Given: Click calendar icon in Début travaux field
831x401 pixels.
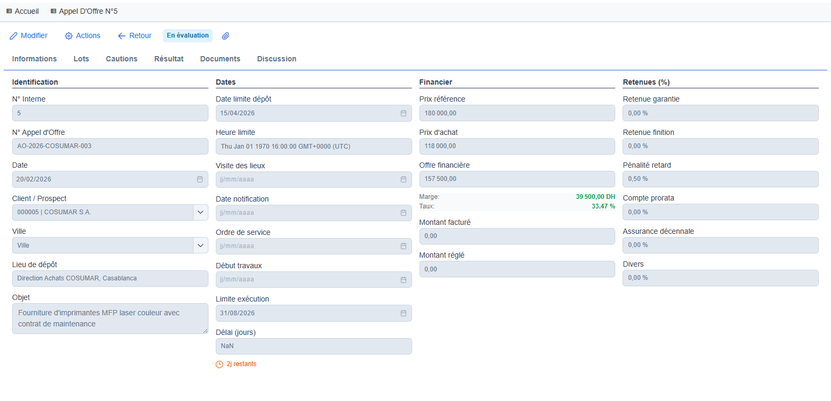Looking at the screenshot, I should (x=403, y=279).
